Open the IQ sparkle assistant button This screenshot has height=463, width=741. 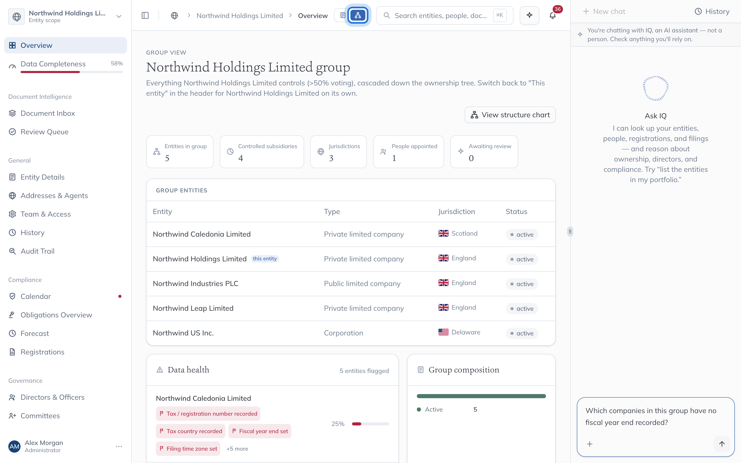coord(530,15)
